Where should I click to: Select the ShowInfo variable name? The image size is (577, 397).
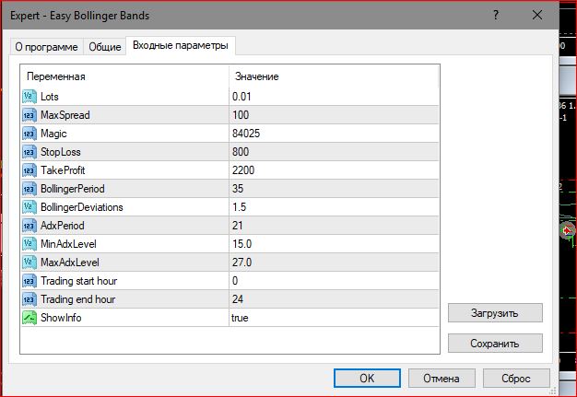[61, 318]
